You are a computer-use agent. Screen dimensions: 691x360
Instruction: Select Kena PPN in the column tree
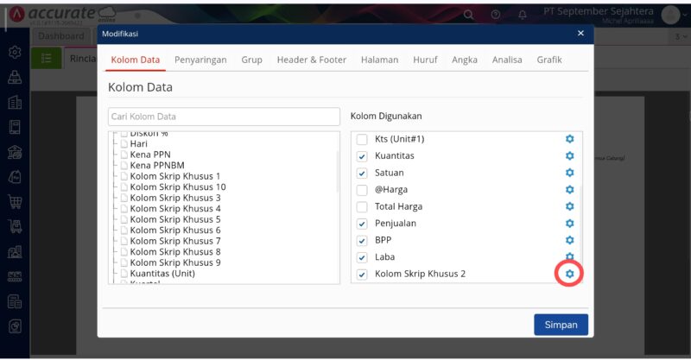pyautogui.click(x=149, y=155)
